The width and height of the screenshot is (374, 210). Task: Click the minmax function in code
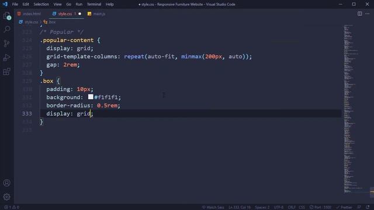click(x=191, y=57)
